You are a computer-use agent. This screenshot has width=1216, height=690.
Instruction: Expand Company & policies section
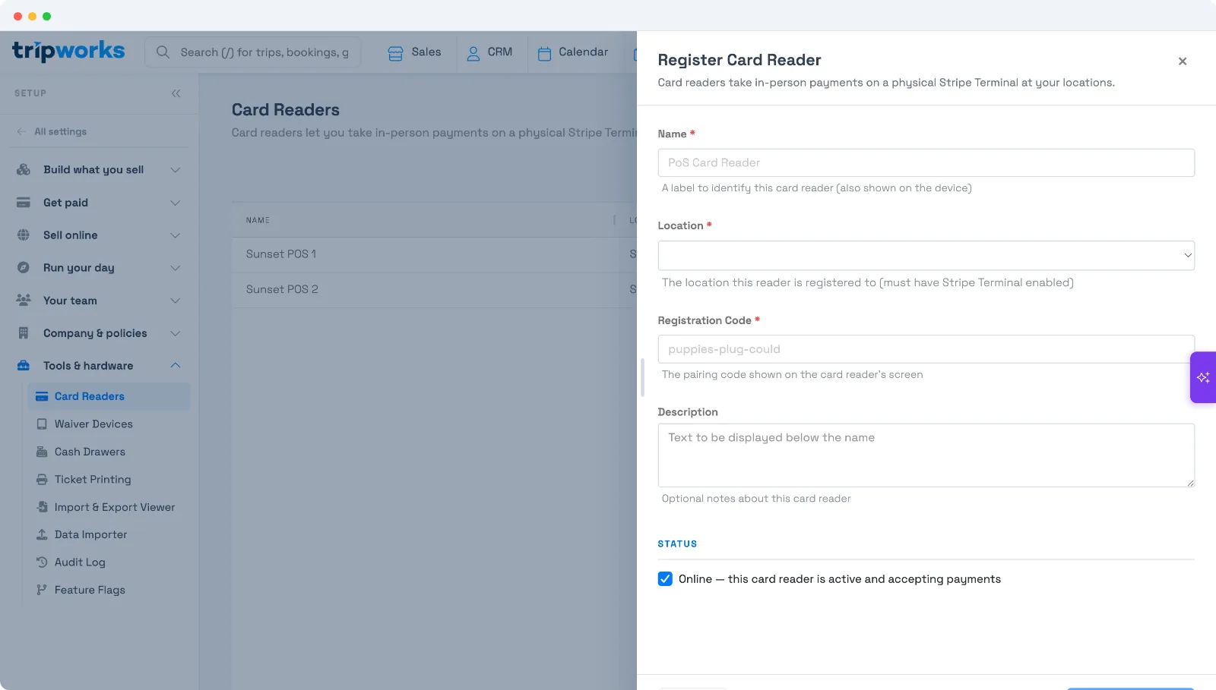coord(99,333)
